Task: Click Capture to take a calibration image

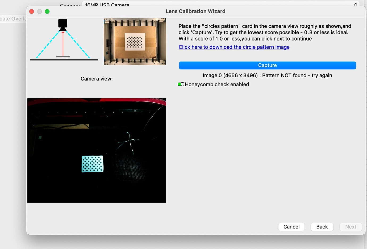Action: tap(267, 65)
